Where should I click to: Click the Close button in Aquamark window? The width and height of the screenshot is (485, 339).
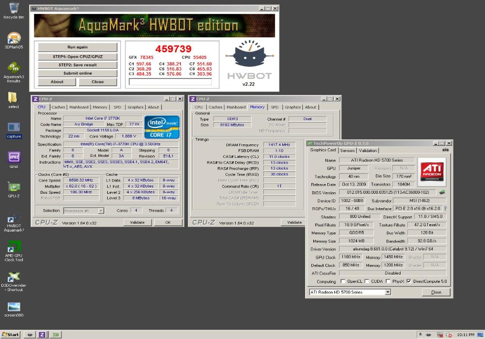pos(98,82)
